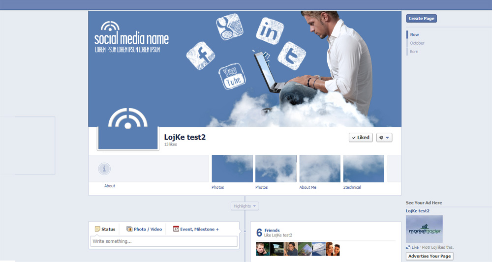The image size is (492, 262).
Task: Jump to October in the timeline
Action: click(417, 43)
